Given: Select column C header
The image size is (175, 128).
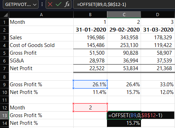Looking at the screenshot, I should 124,15.
